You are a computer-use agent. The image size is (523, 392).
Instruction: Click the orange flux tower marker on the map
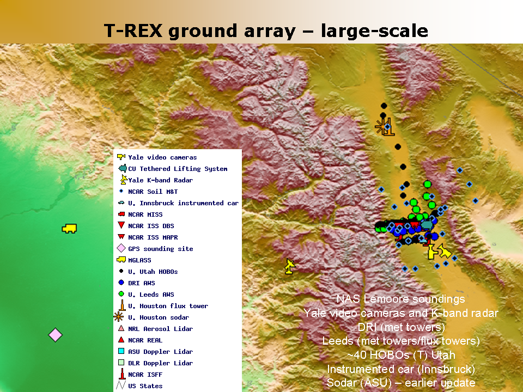pyautogui.click(x=389, y=127)
